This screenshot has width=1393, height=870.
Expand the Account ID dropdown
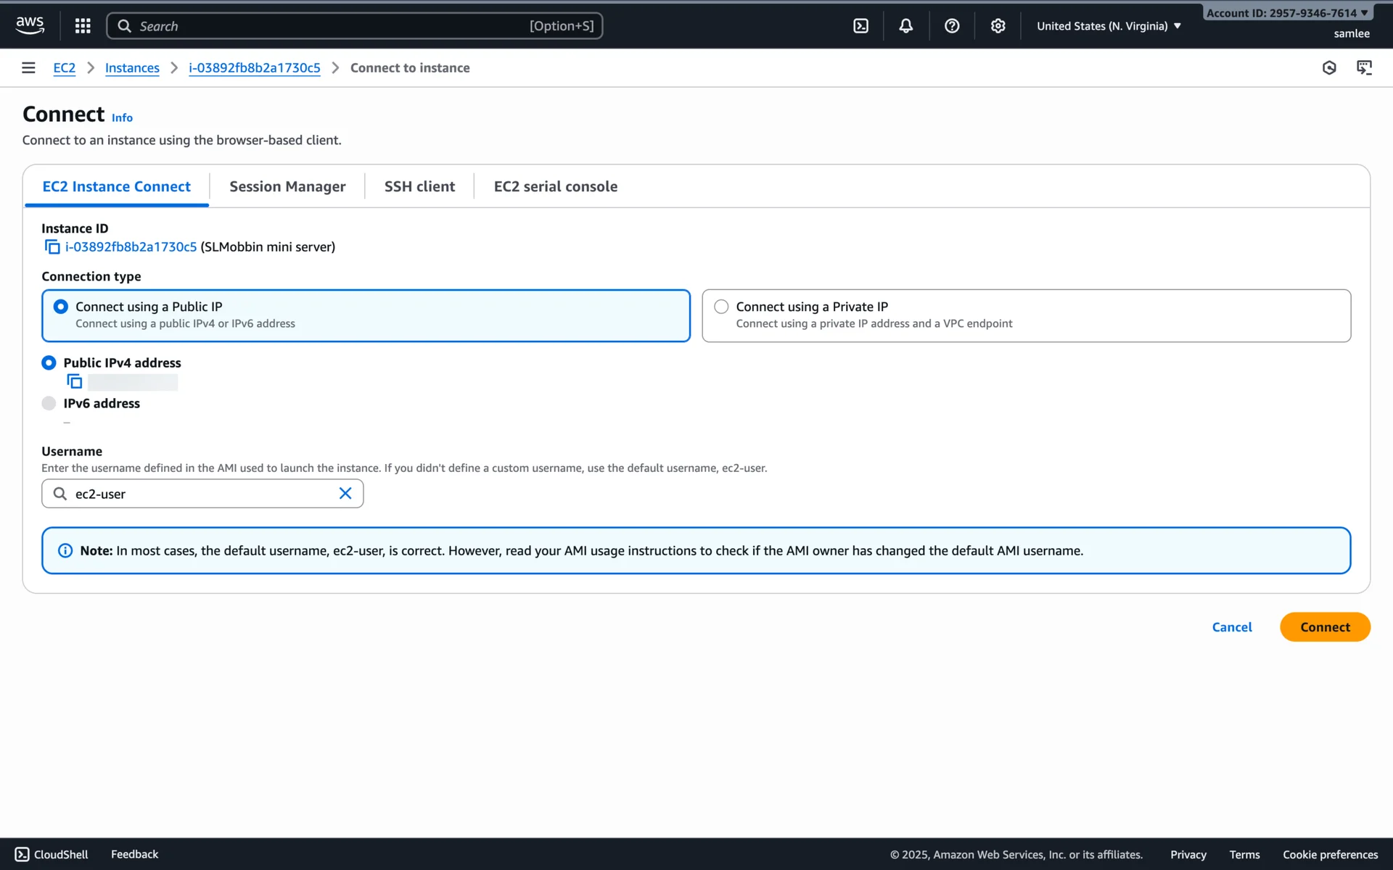point(1286,13)
